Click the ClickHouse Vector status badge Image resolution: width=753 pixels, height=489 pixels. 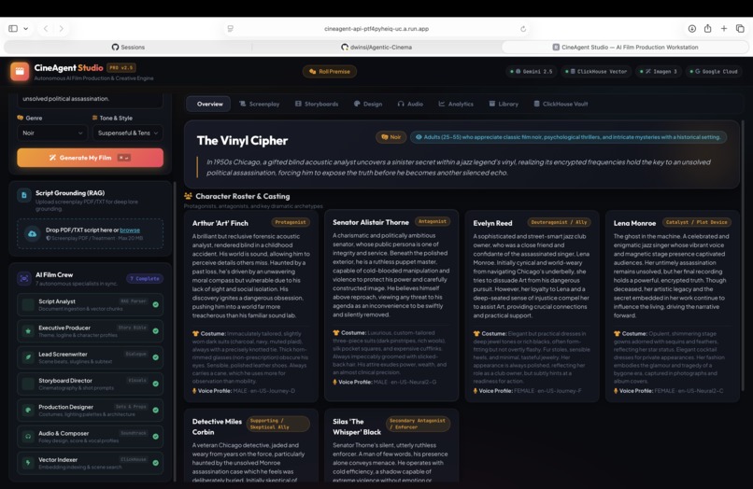[x=596, y=72]
